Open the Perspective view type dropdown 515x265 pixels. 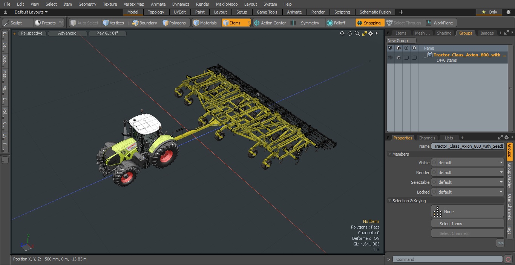(x=32, y=33)
